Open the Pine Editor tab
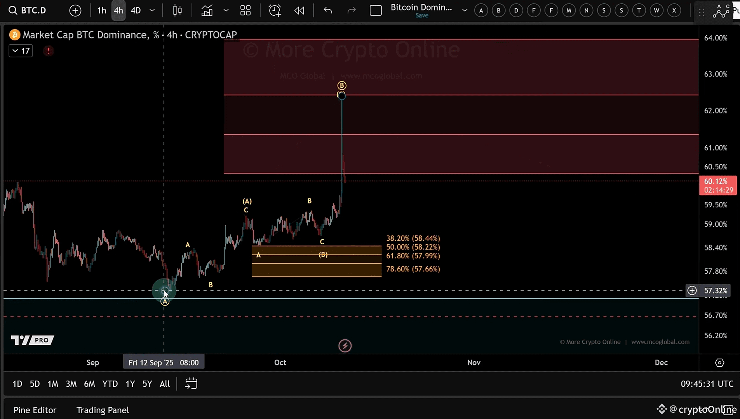Image resolution: width=740 pixels, height=419 pixels. point(35,410)
